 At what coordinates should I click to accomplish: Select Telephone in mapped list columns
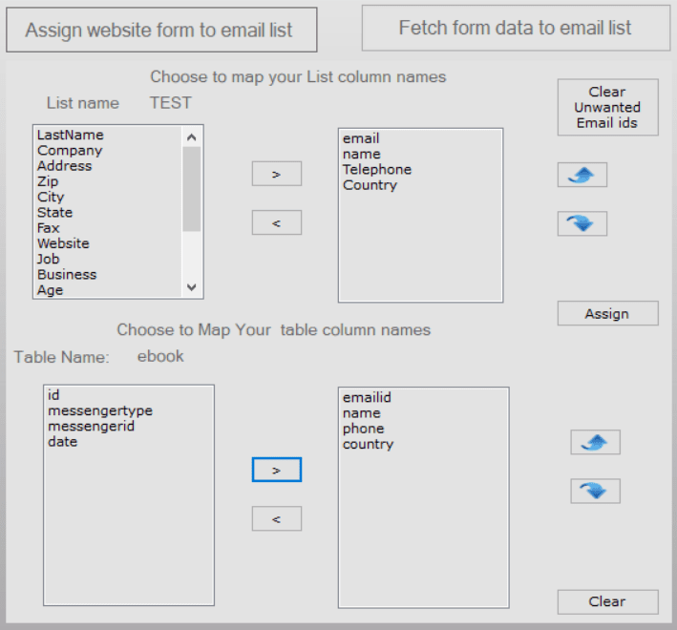(x=377, y=170)
